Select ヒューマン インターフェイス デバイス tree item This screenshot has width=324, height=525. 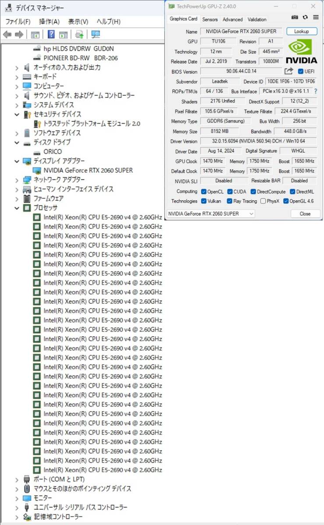[74, 189]
